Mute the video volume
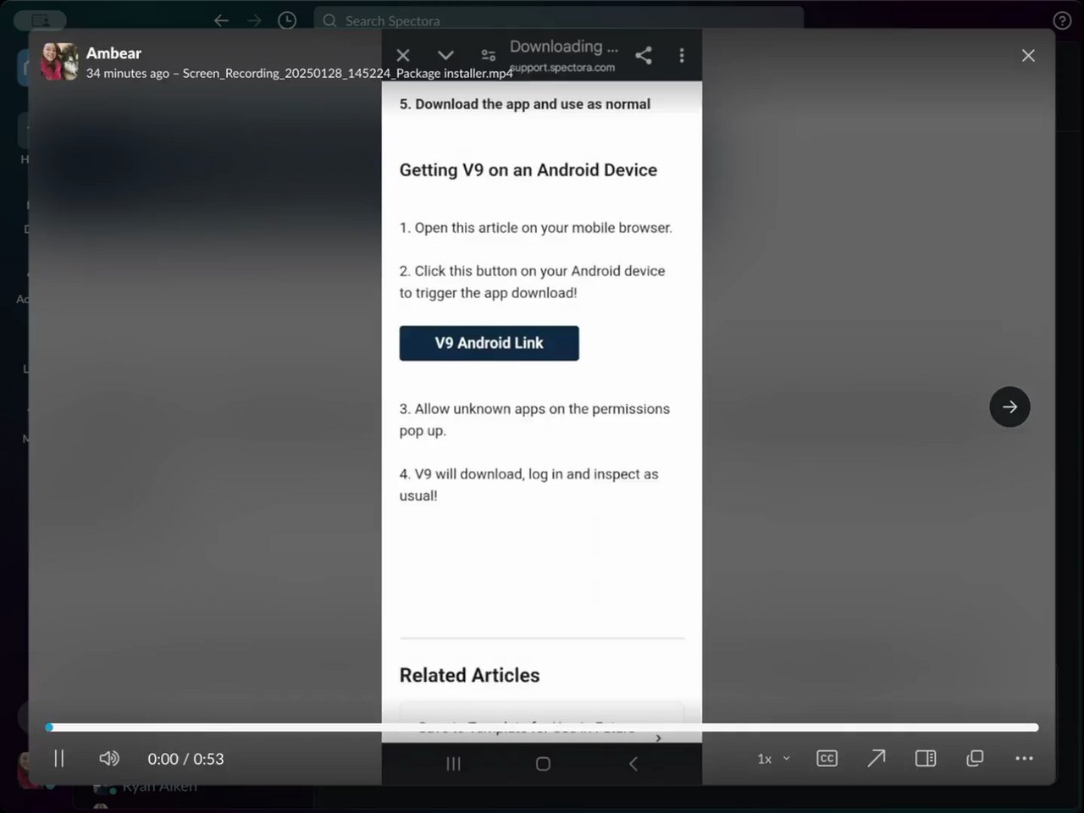Screen dimensions: 1084x813 pyautogui.click(x=109, y=758)
